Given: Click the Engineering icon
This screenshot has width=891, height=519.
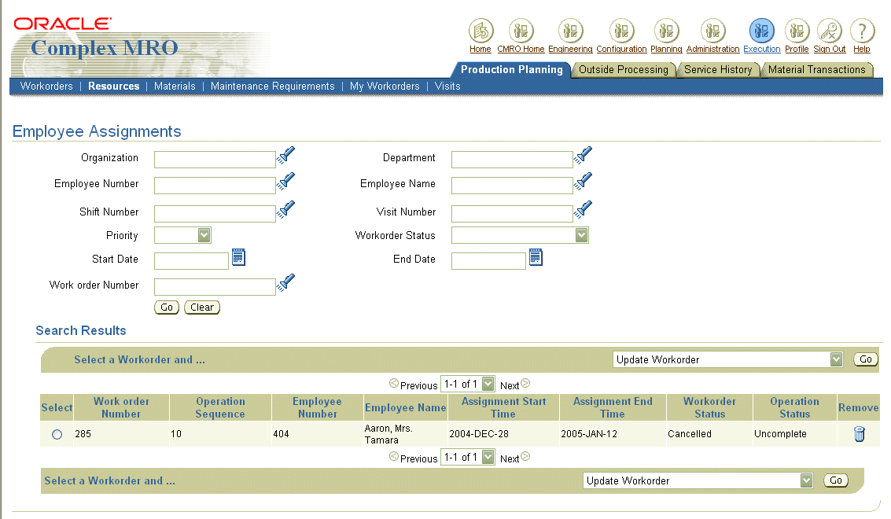Looking at the screenshot, I should click(x=570, y=31).
